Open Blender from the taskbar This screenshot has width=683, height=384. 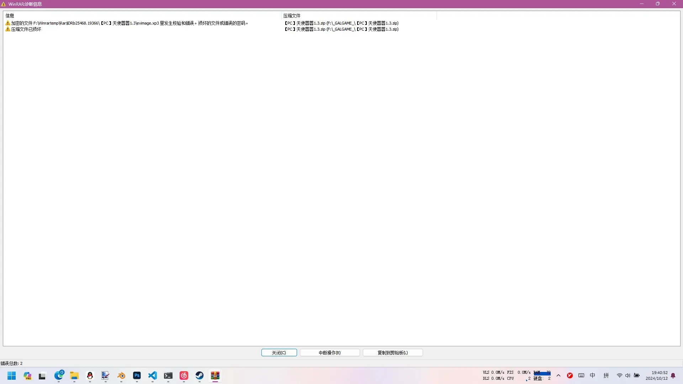(x=121, y=376)
